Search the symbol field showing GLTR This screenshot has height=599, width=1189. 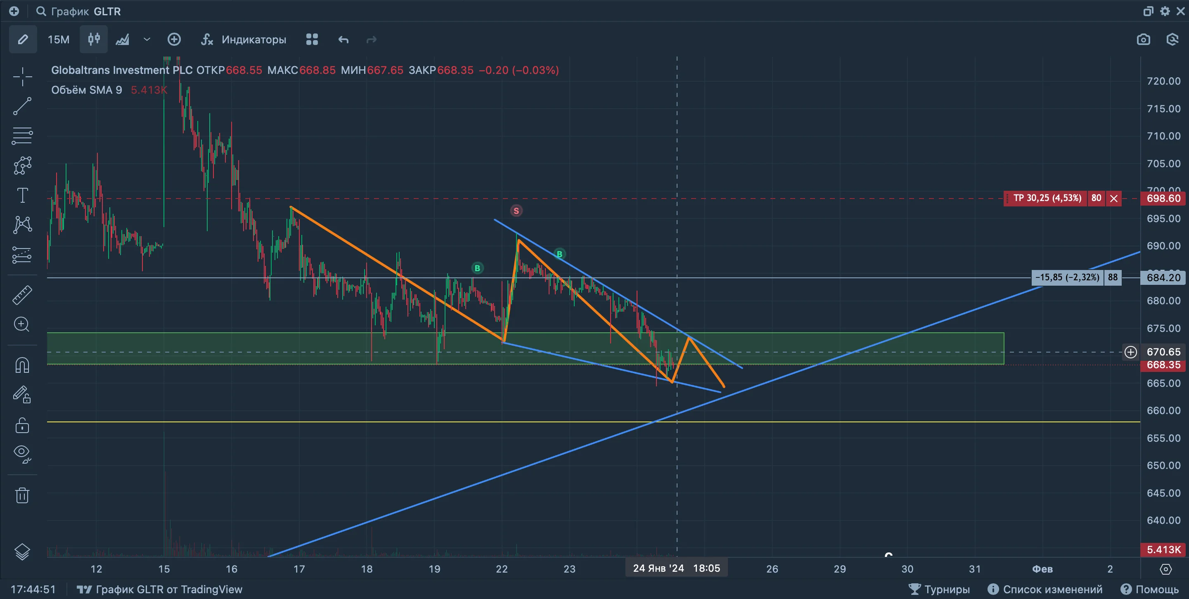click(78, 11)
